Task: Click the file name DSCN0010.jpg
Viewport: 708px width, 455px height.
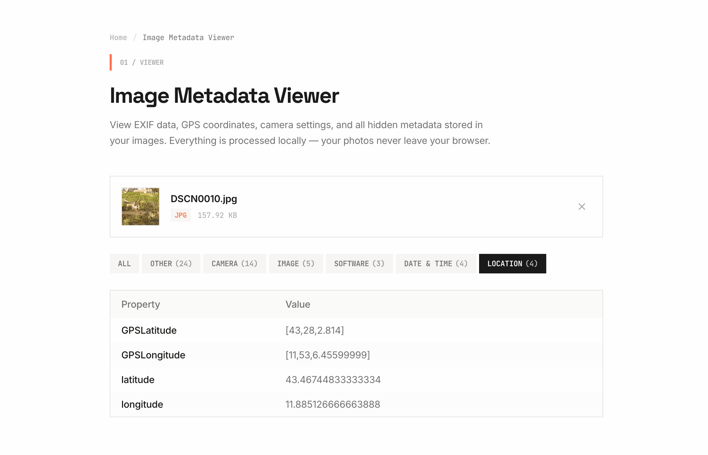Action: [204, 198]
